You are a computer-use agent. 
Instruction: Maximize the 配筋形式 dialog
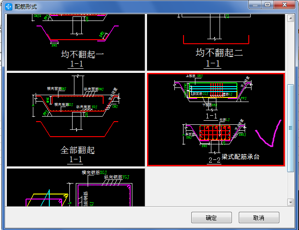coord(268,5)
